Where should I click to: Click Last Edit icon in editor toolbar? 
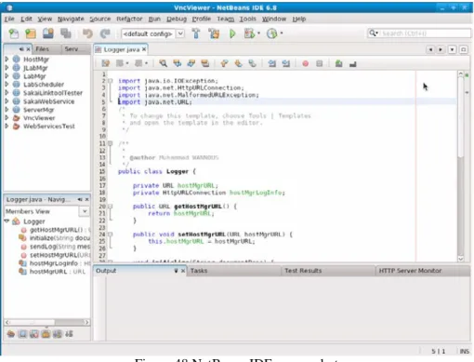106,63
